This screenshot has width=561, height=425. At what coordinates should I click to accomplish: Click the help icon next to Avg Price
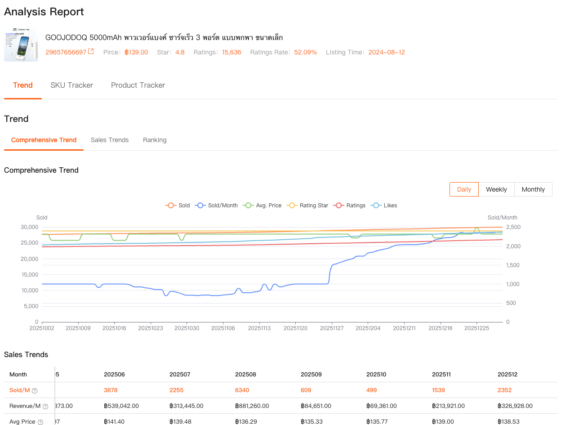coord(40,422)
